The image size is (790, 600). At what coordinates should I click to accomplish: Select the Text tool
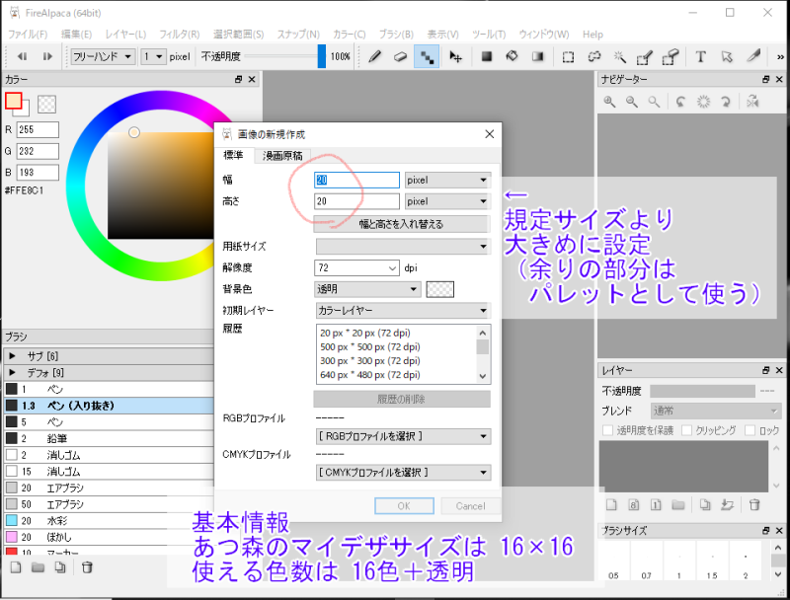[x=700, y=57]
